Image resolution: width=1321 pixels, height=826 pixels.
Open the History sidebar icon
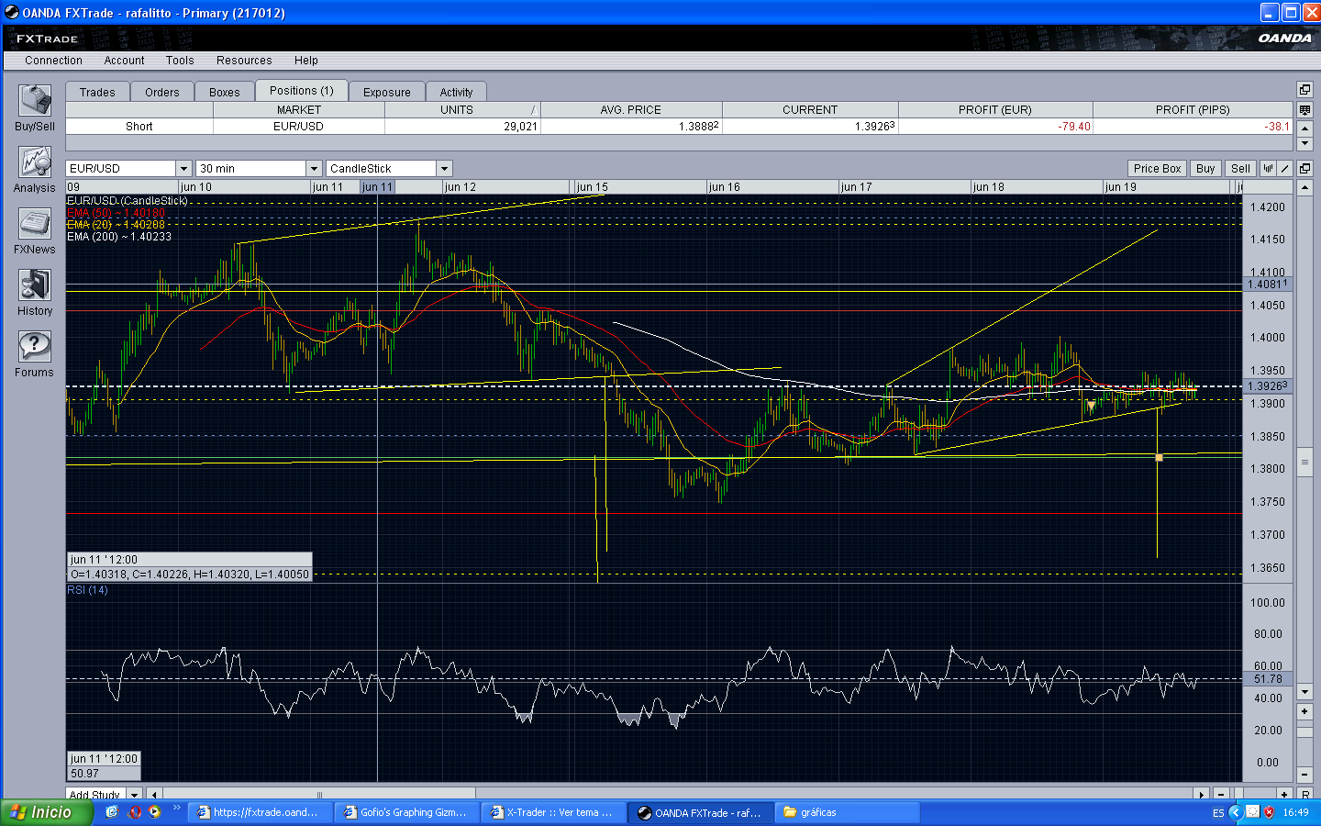[x=34, y=285]
